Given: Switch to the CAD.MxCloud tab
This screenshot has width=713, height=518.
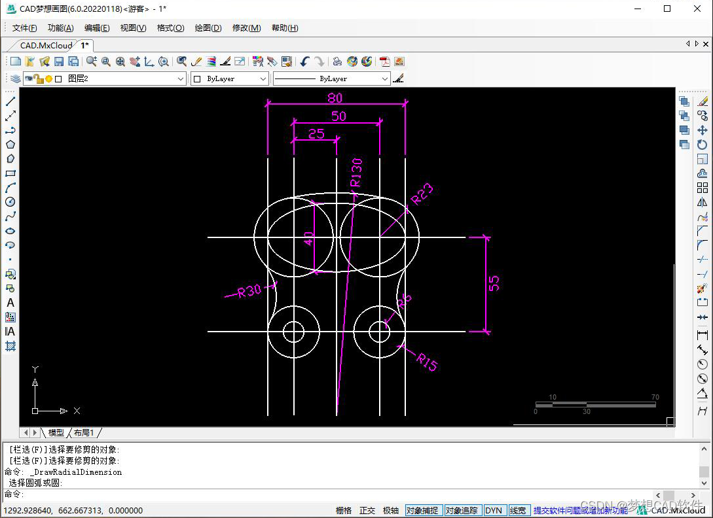Looking at the screenshot, I should [x=46, y=45].
